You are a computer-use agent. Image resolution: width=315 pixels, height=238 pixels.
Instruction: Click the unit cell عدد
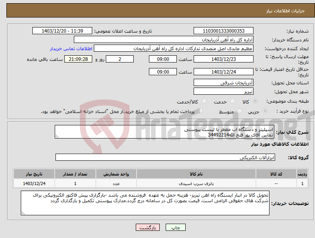[x=116, y=183]
